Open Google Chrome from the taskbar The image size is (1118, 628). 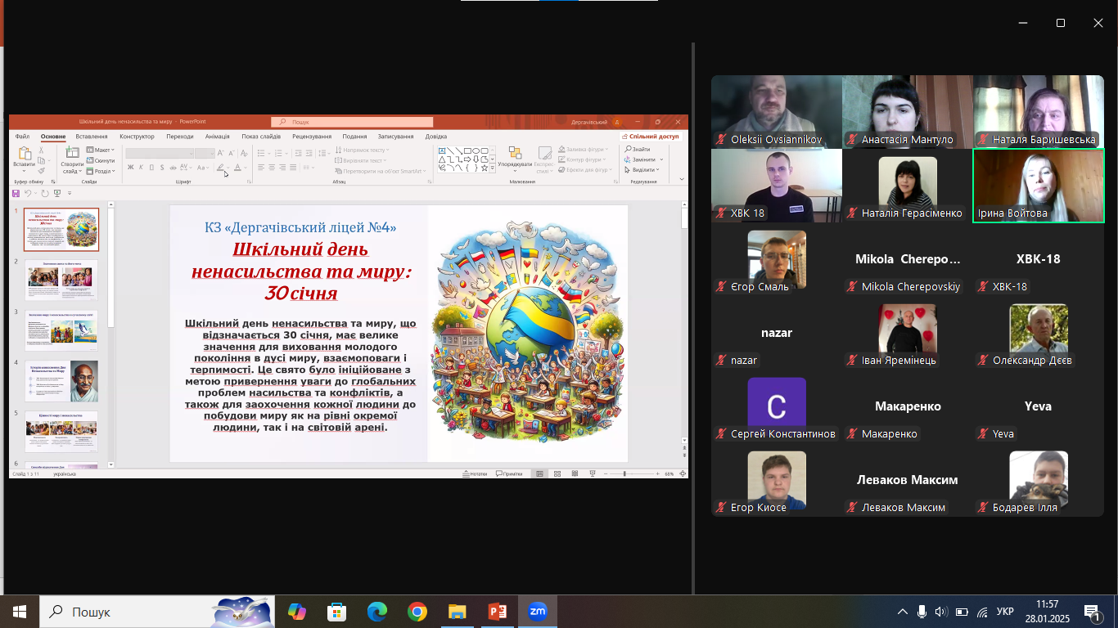[417, 612]
